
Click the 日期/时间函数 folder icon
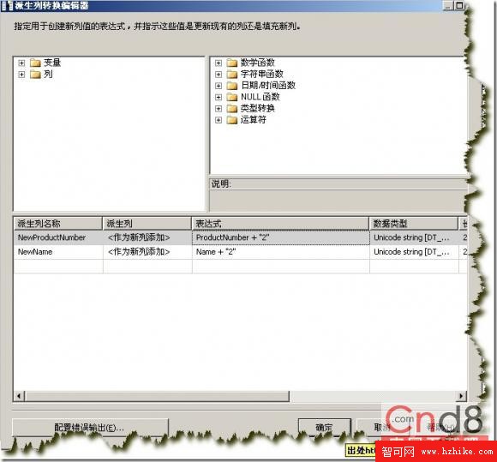(232, 86)
